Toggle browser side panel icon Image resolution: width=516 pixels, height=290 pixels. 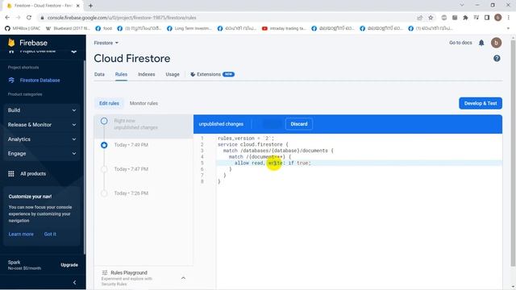coord(487,18)
